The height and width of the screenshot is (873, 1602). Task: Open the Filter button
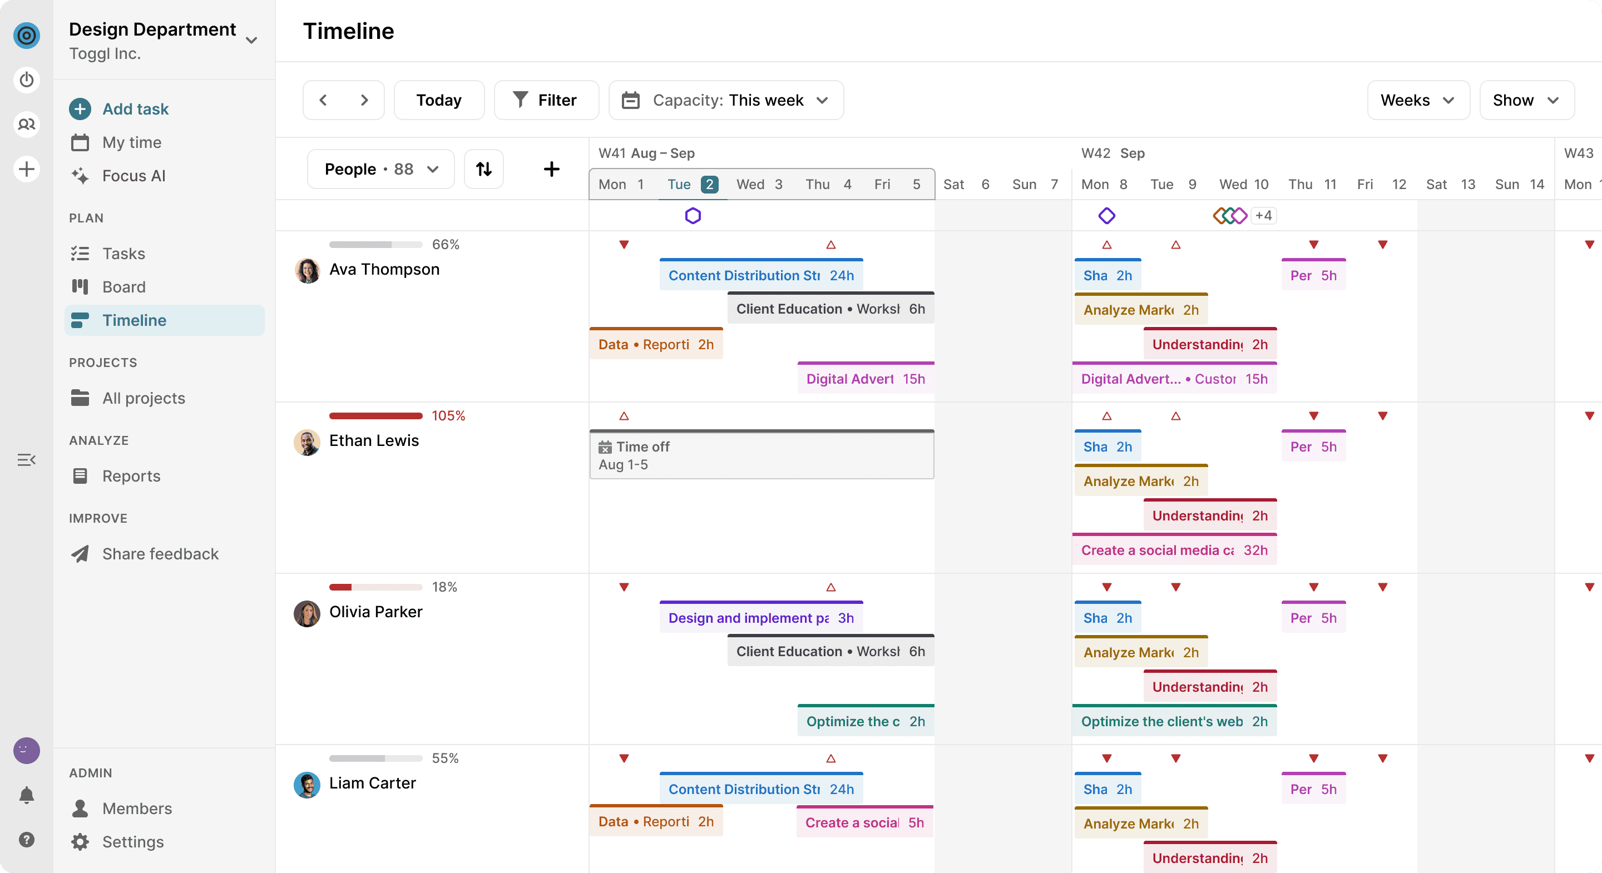point(545,100)
